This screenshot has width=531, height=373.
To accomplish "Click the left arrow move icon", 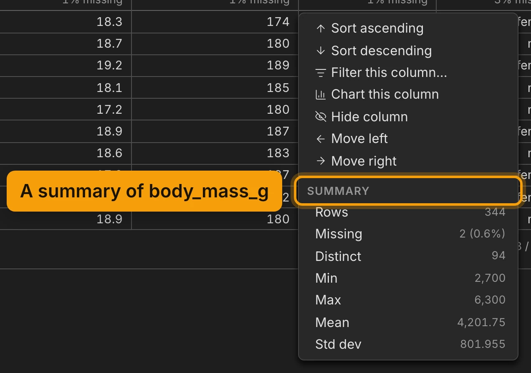I will click(x=321, y=139).
